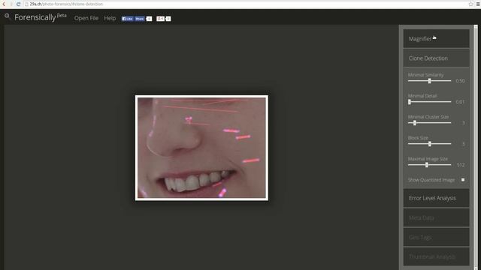Adjust the Block Size slider
The height and width of the screenshot is (270, 481).
pyautogui.click(x=429, y=144)
